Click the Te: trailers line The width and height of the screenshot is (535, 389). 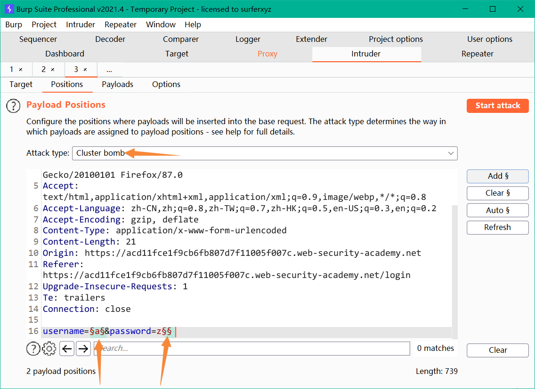pos(74,298)
